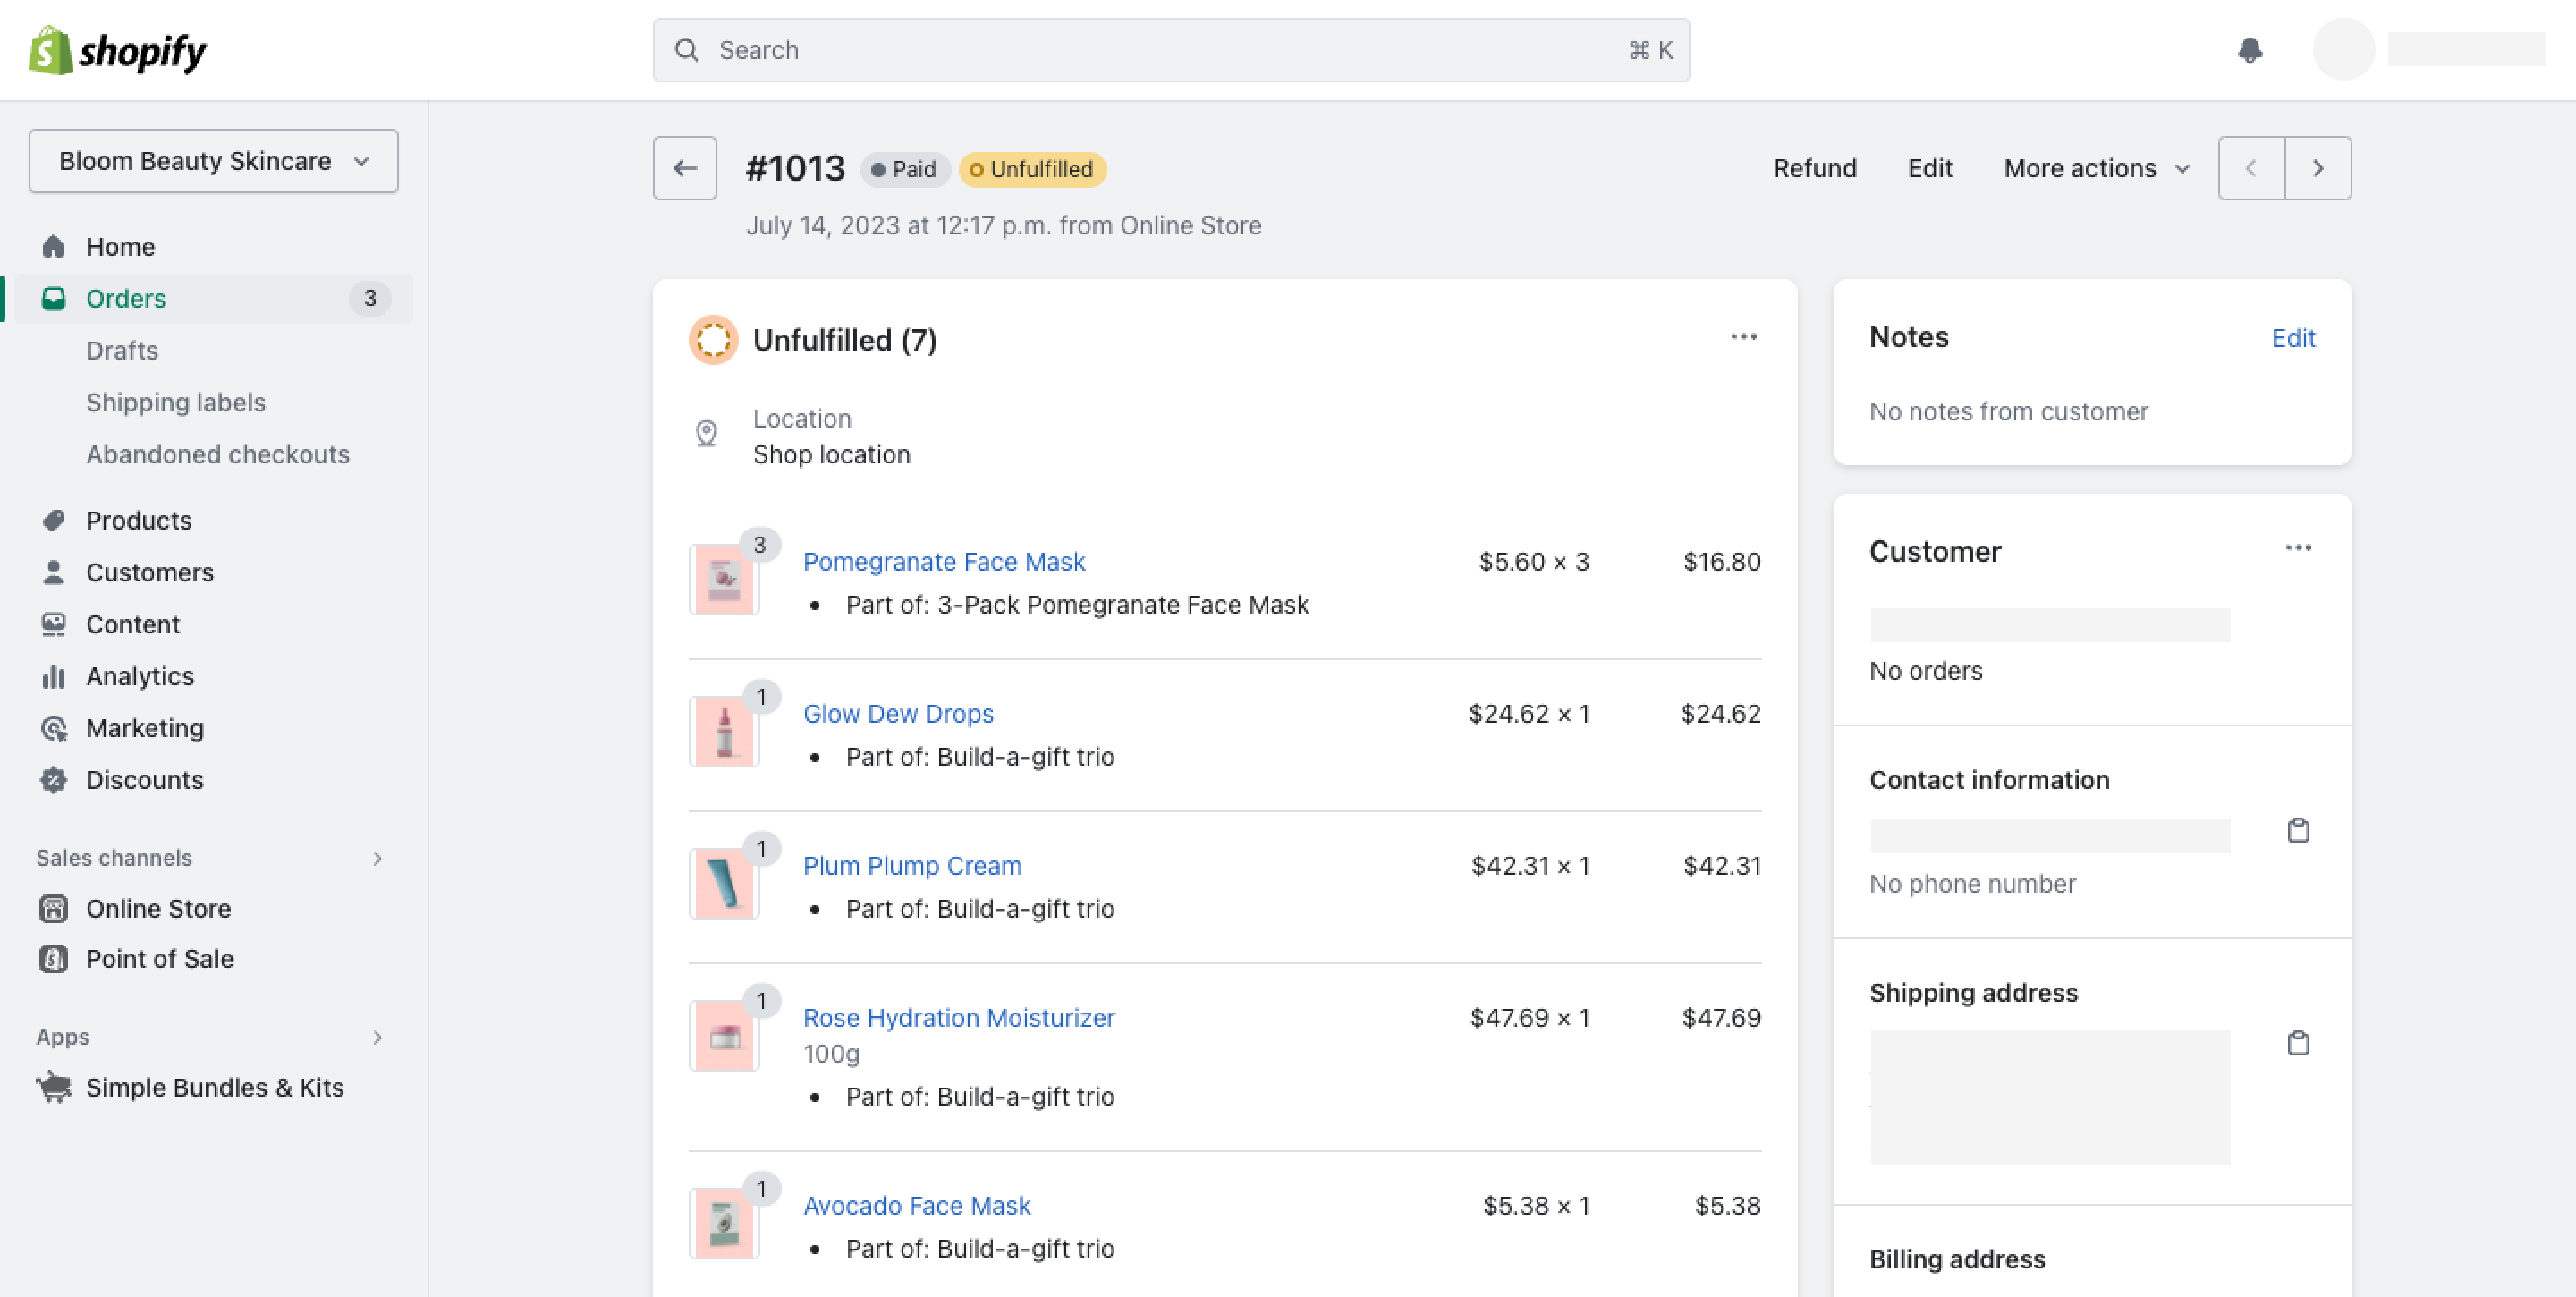Click the Content icon in sidebar

(x=54, y=624)
